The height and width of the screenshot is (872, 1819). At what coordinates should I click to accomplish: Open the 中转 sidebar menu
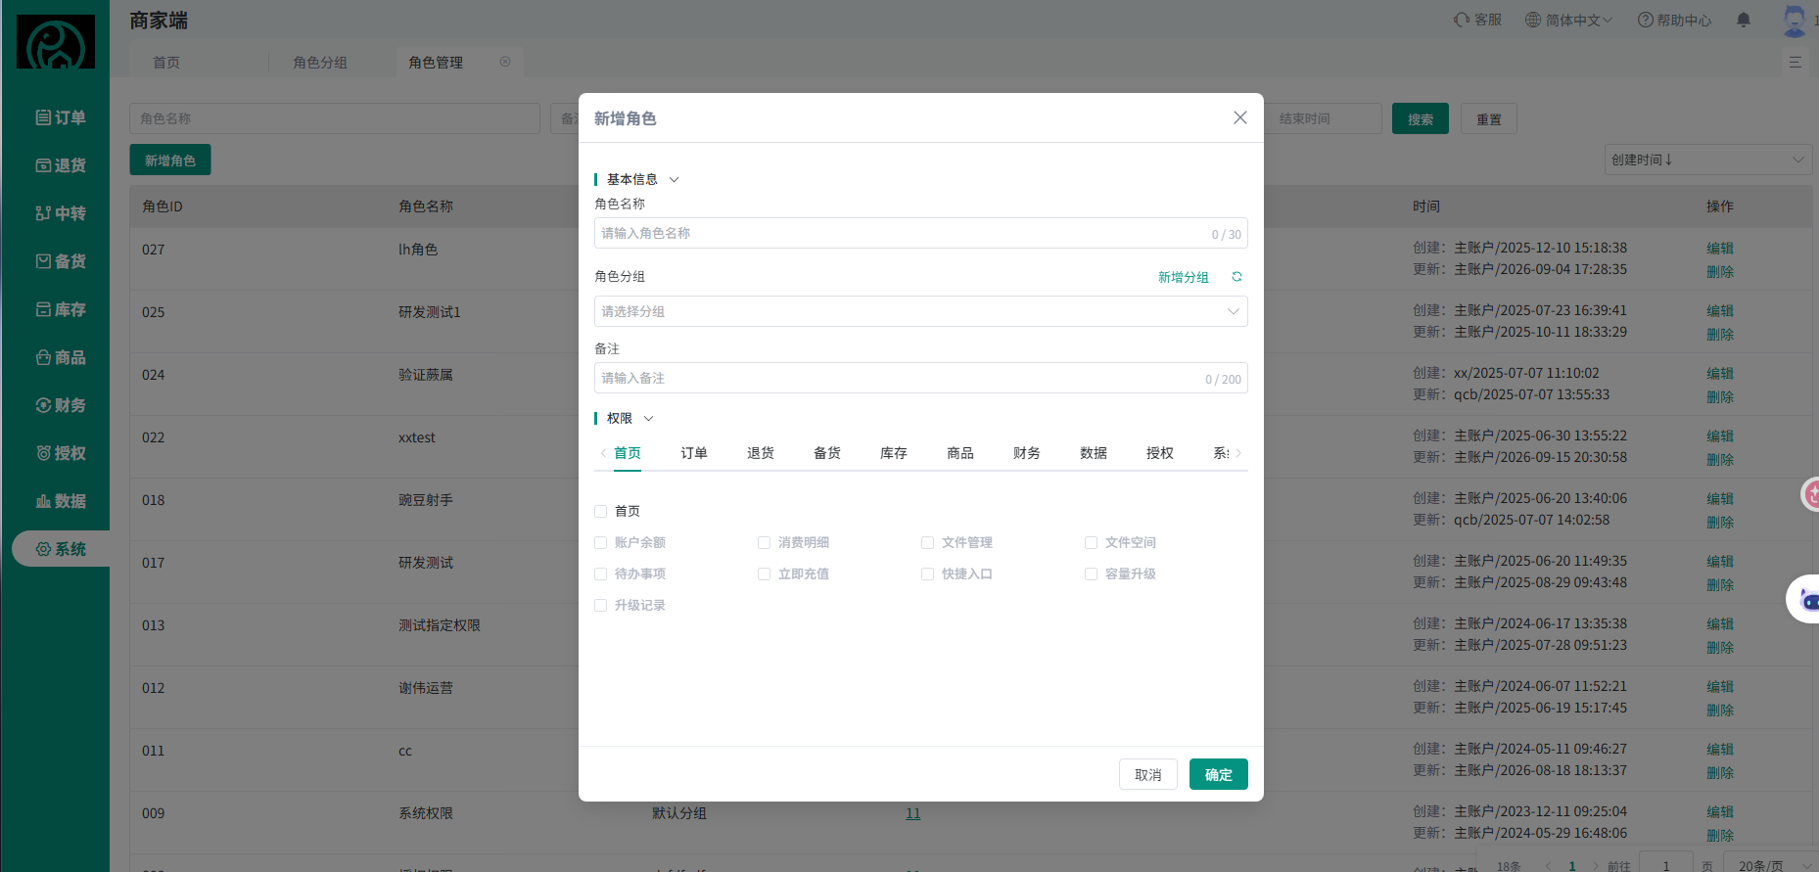pos(61,213)
